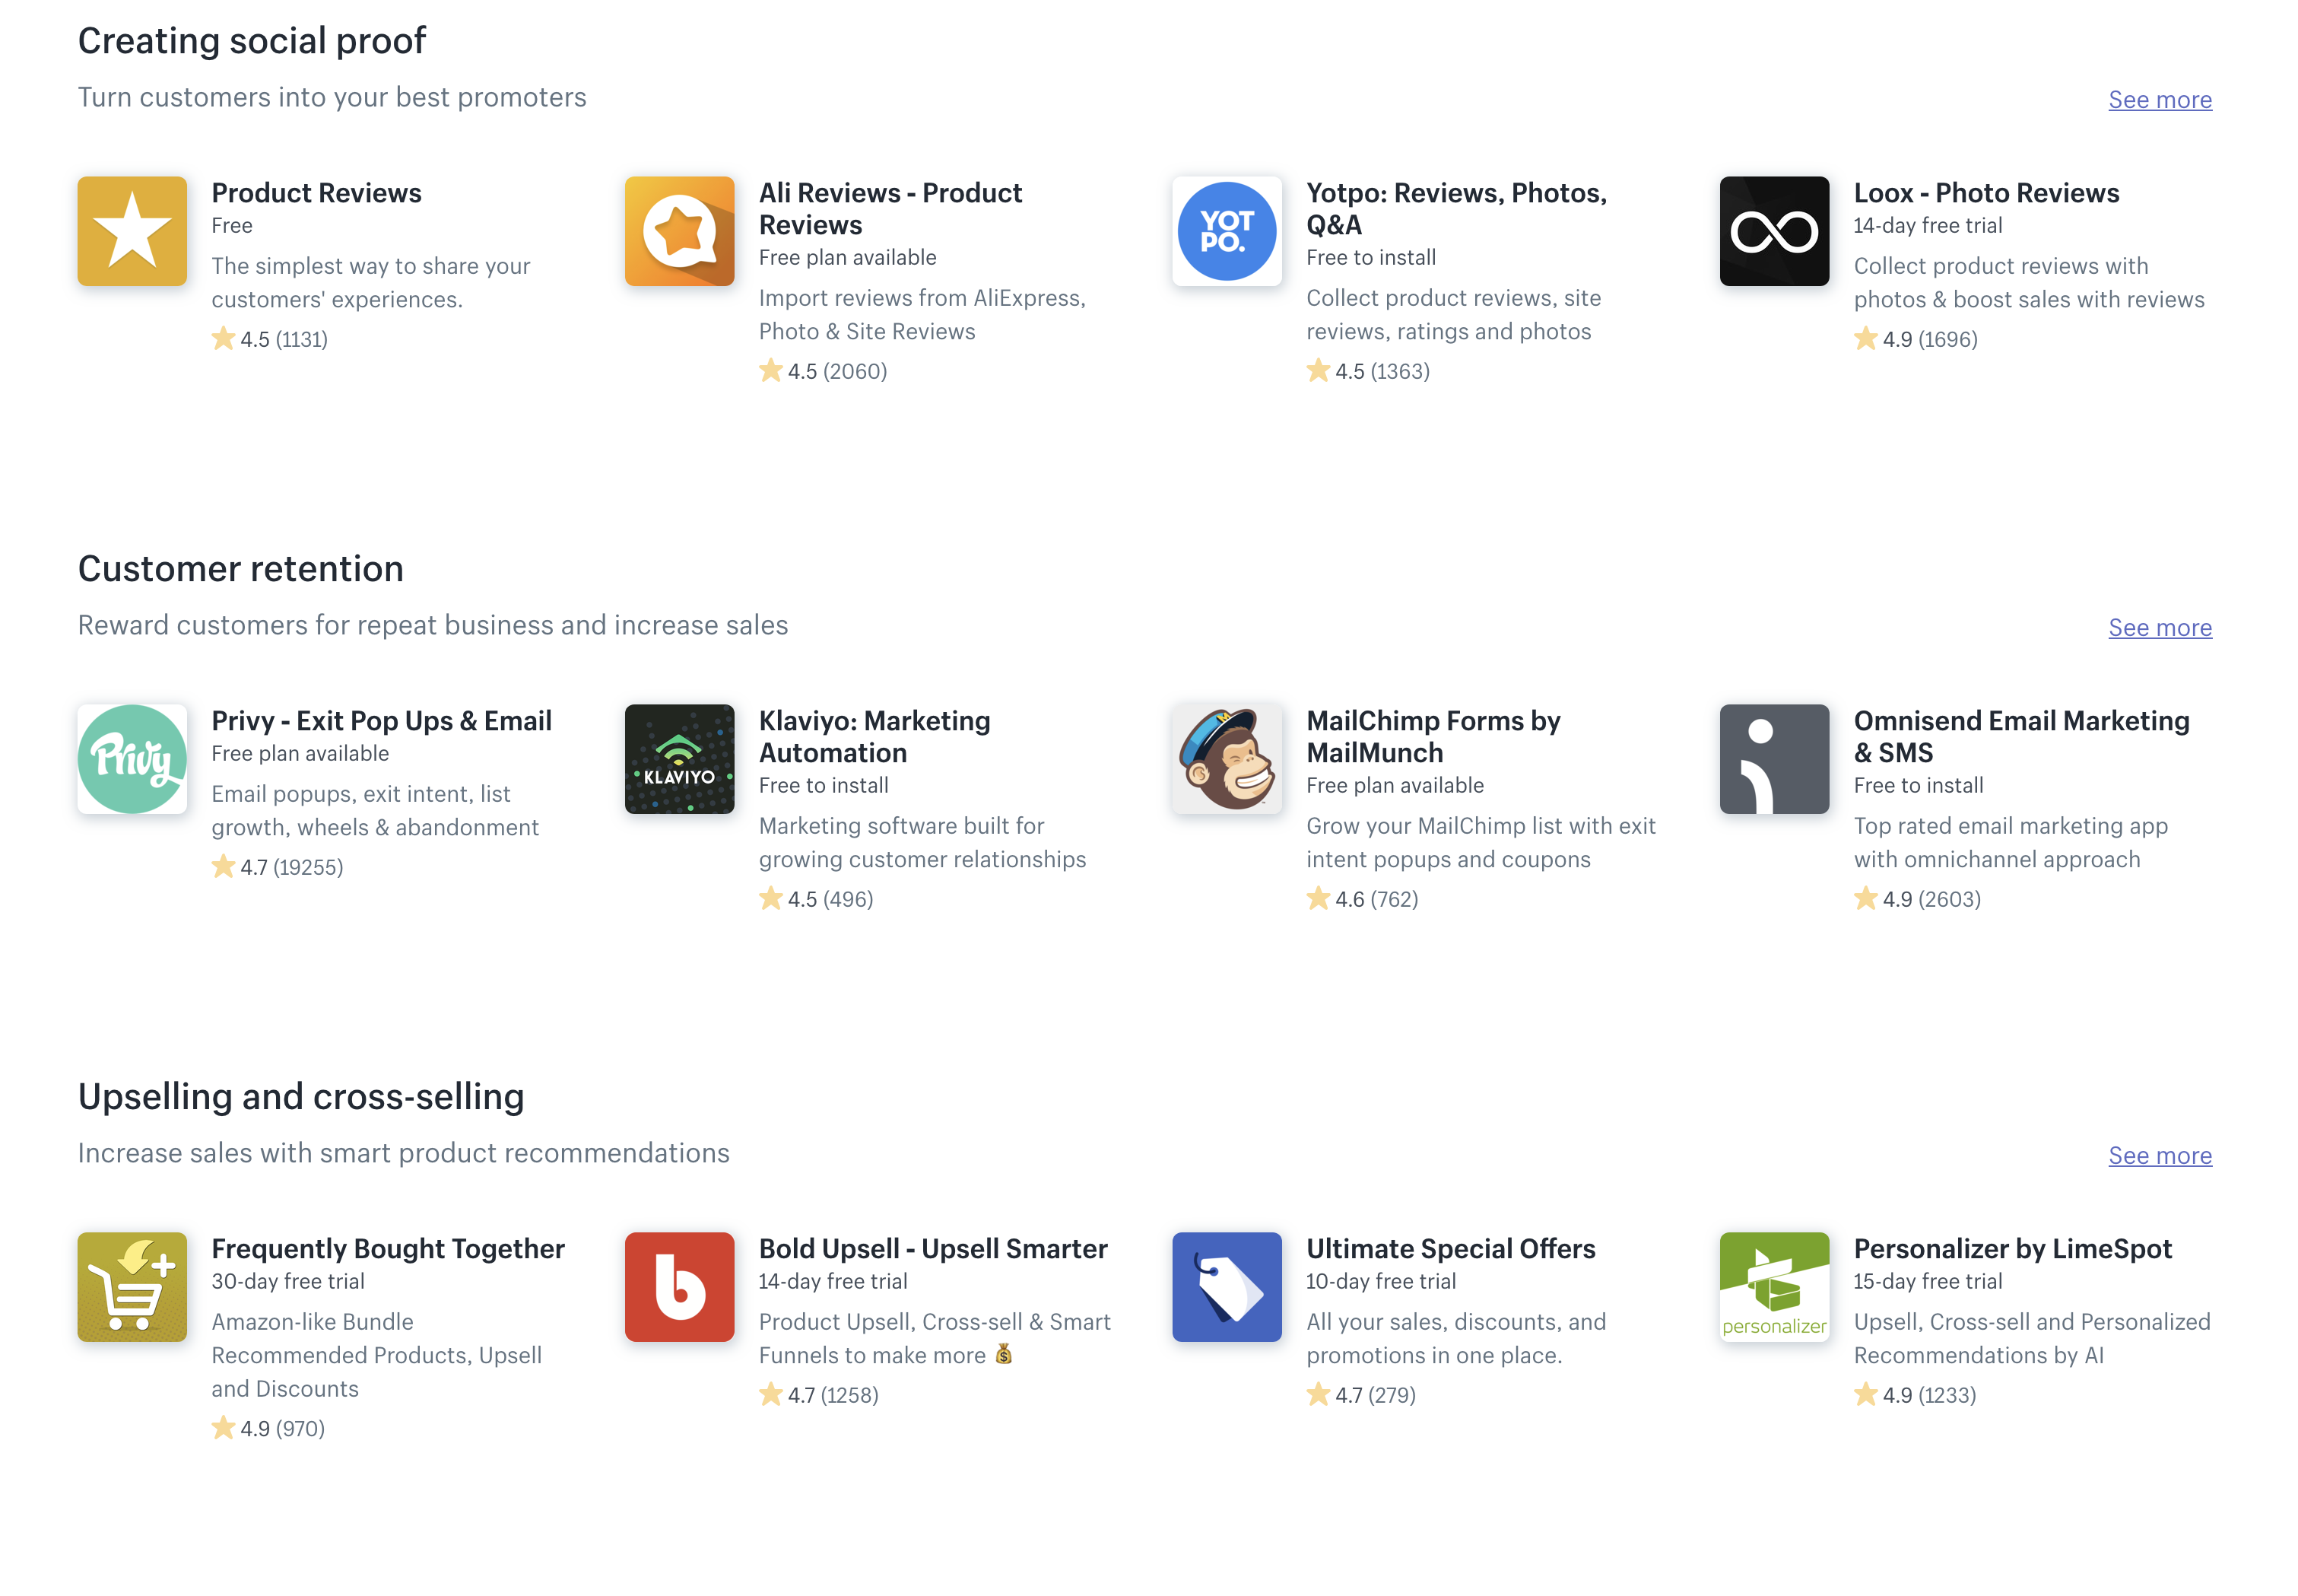This screenshot has width=2298, height=1596.
Task: Open the Klaviyo dark app icon
Action: pos(680,759)
